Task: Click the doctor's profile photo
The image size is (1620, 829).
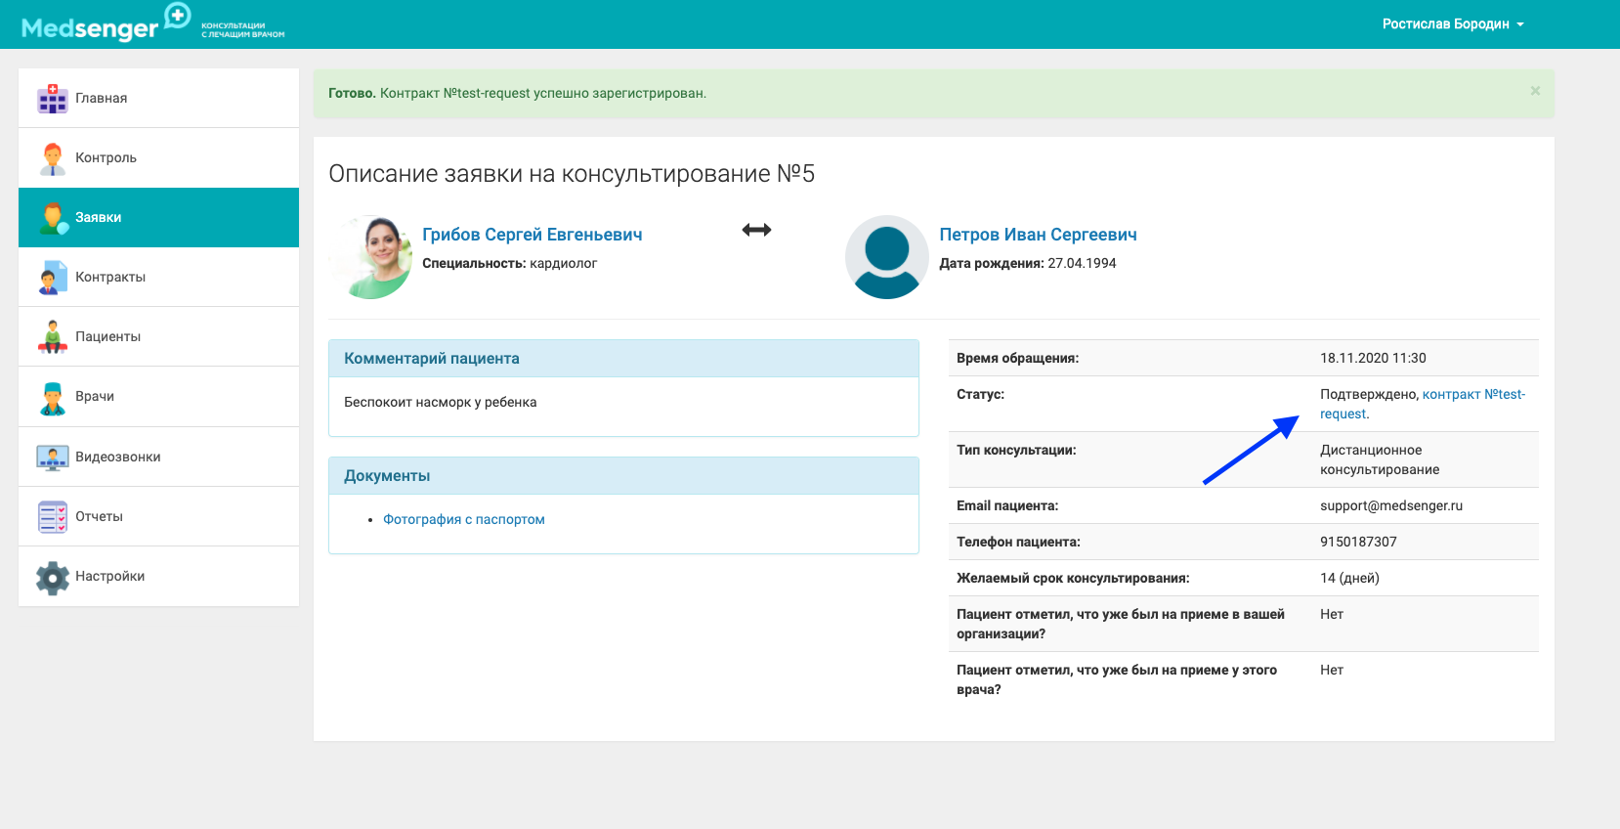Action: (x=372, y=257)
